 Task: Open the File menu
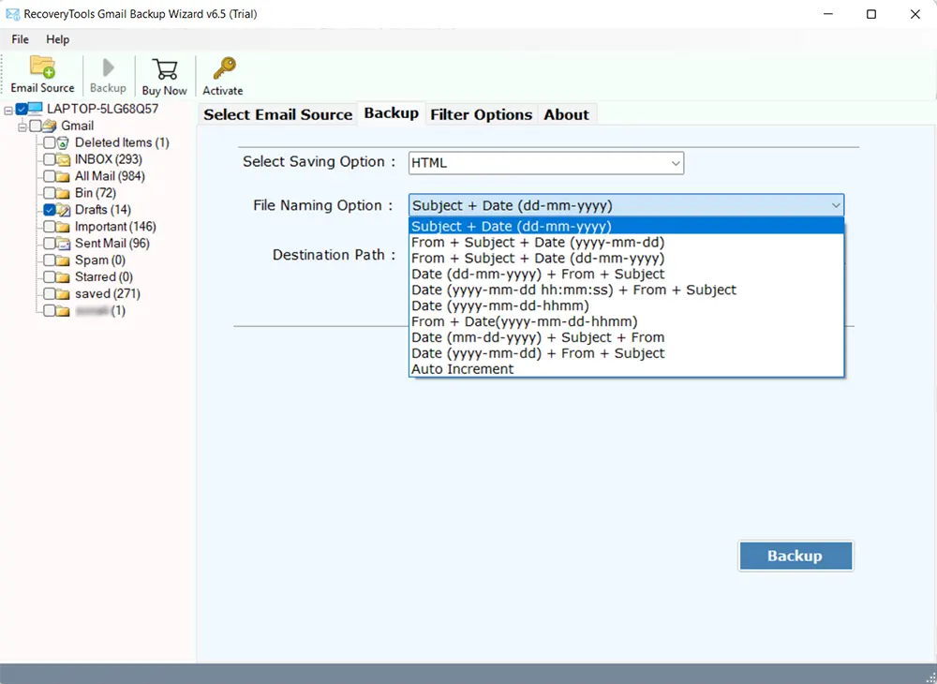point(20,39)
